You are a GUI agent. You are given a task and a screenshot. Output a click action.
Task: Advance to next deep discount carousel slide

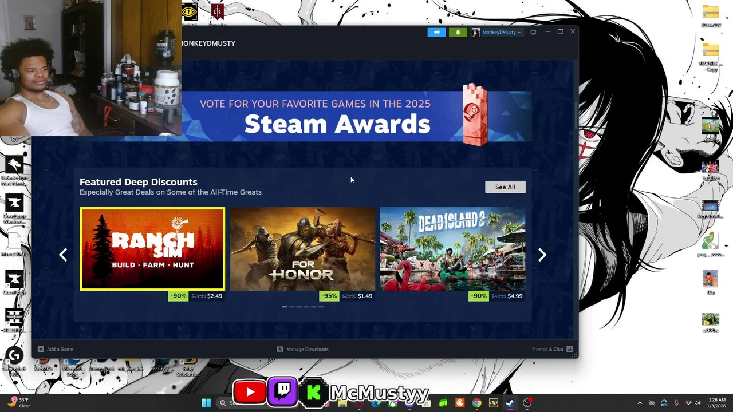pyautogui.click(x=542, y=255)
